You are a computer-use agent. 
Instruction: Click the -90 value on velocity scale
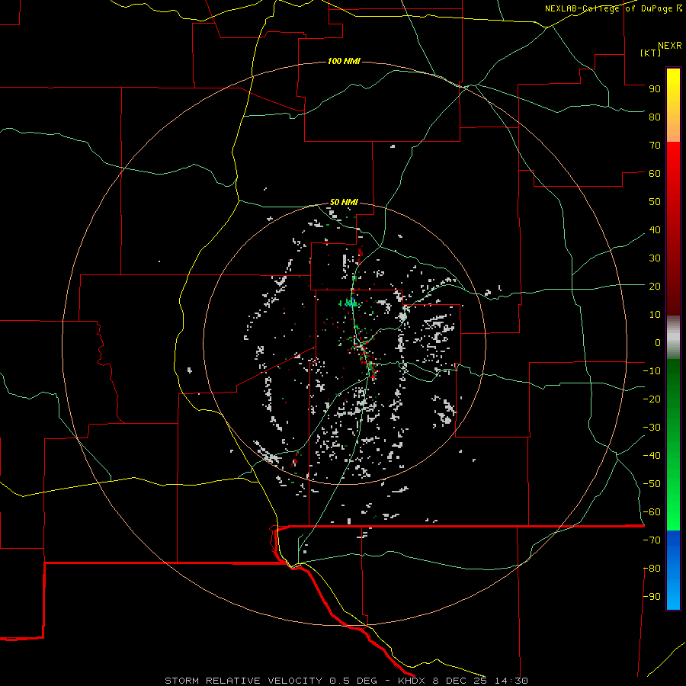point(652,597)
